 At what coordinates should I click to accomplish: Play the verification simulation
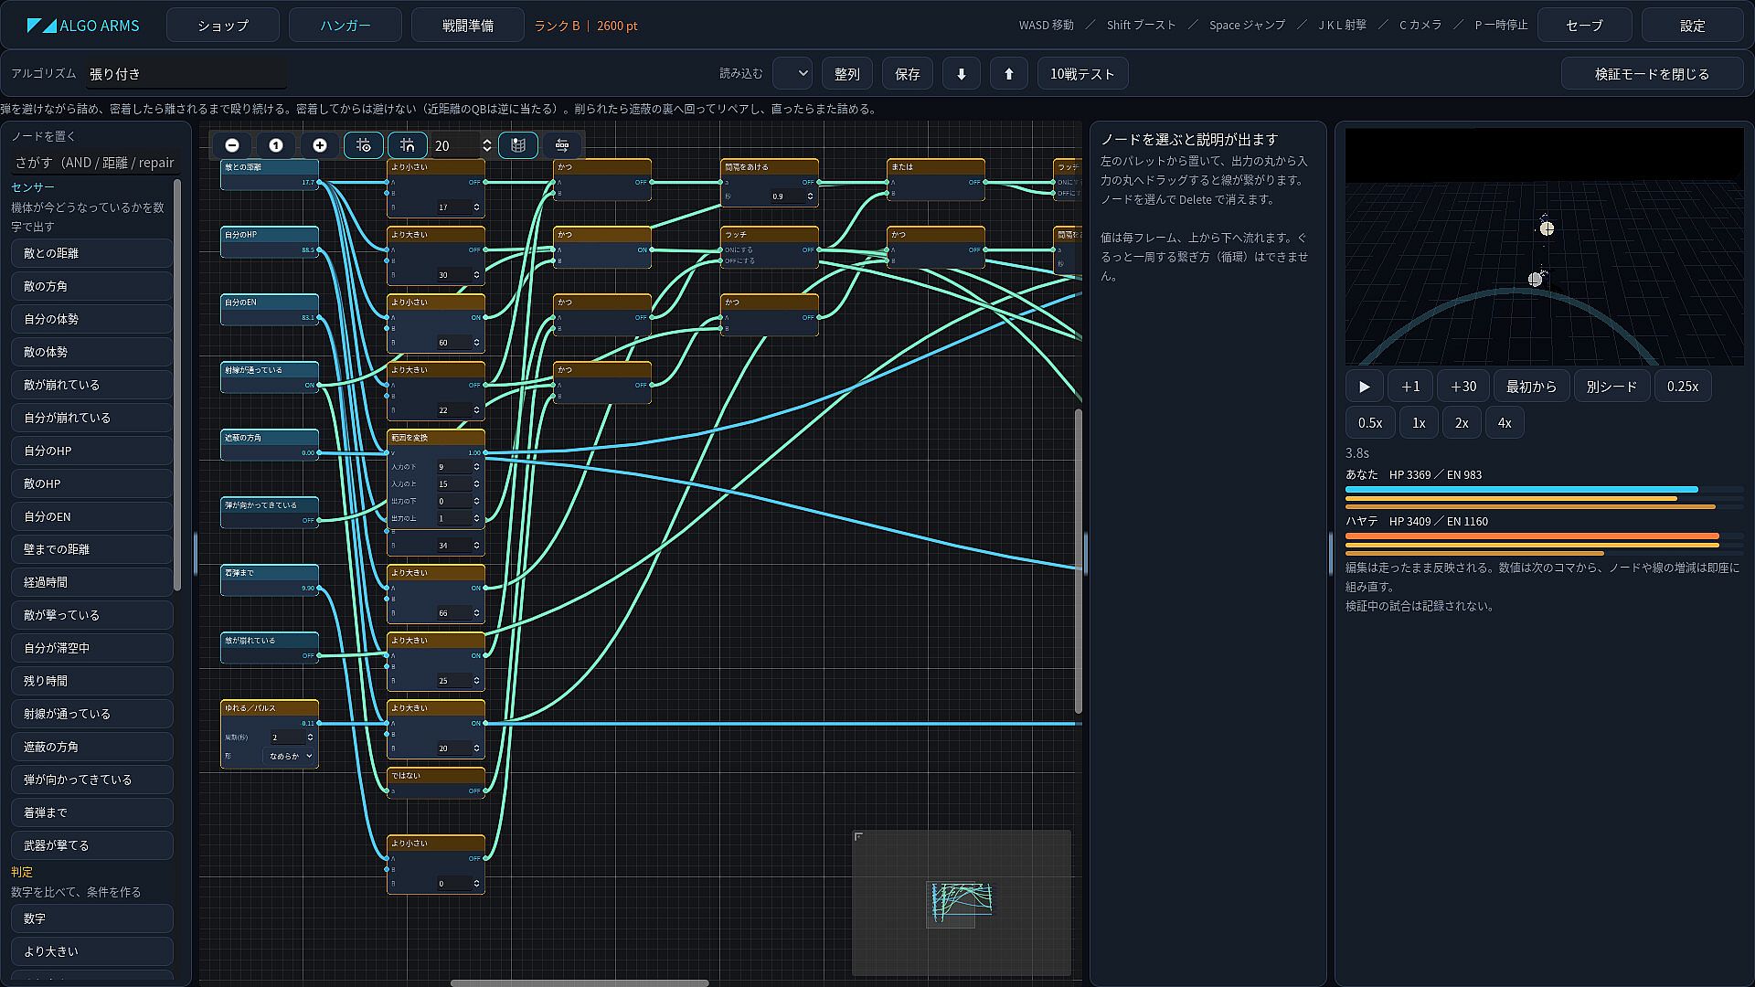[1365, 387]
